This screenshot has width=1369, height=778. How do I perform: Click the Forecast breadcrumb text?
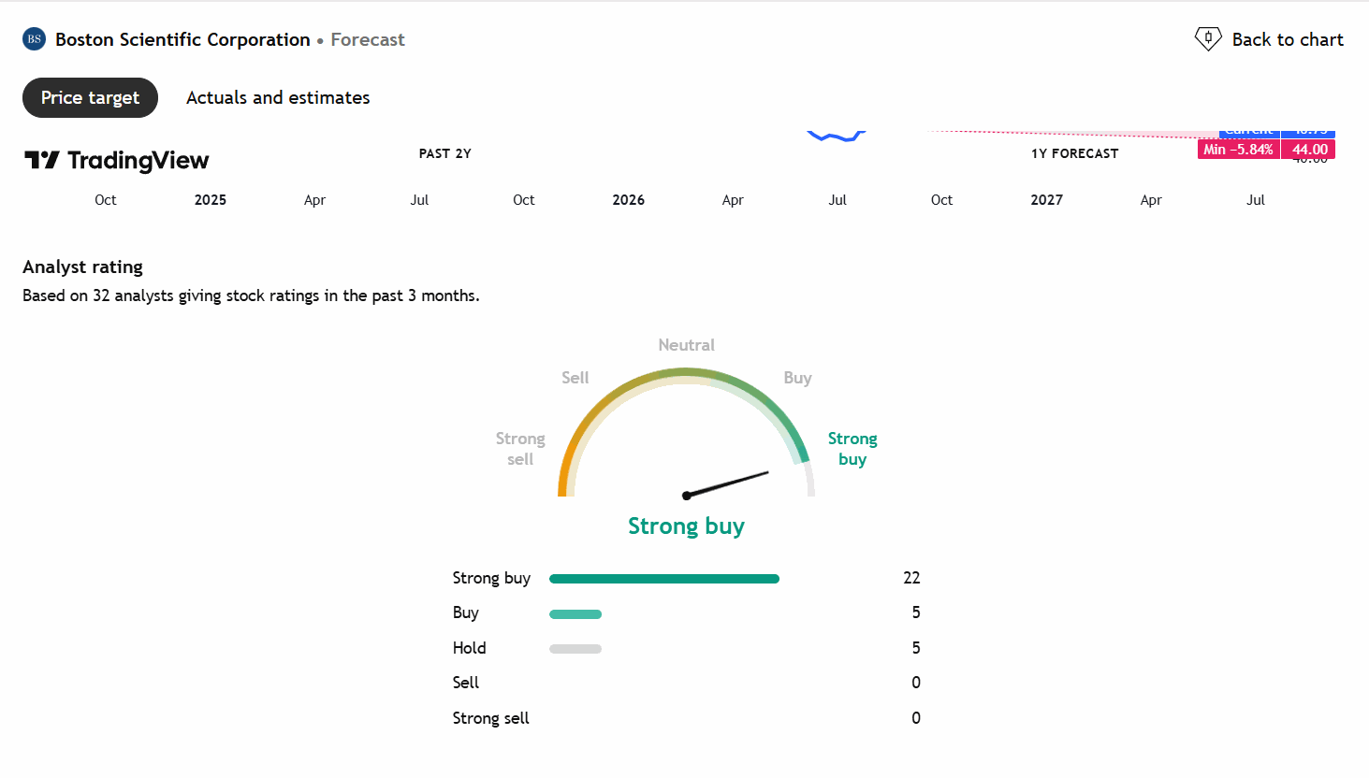[x=368, y=39]
